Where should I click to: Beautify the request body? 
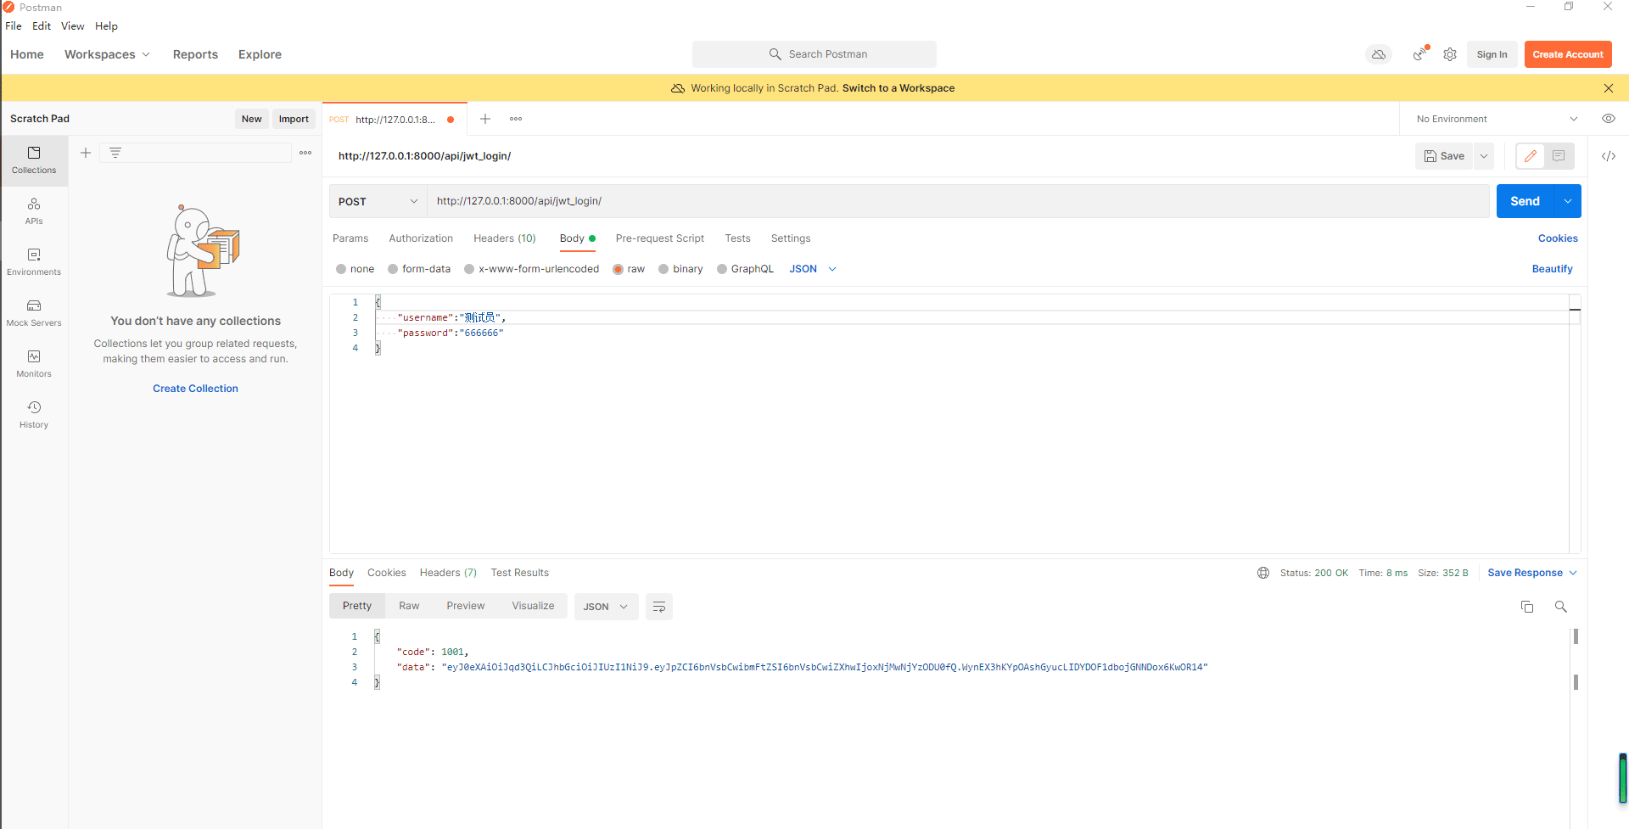point(1552,269)
